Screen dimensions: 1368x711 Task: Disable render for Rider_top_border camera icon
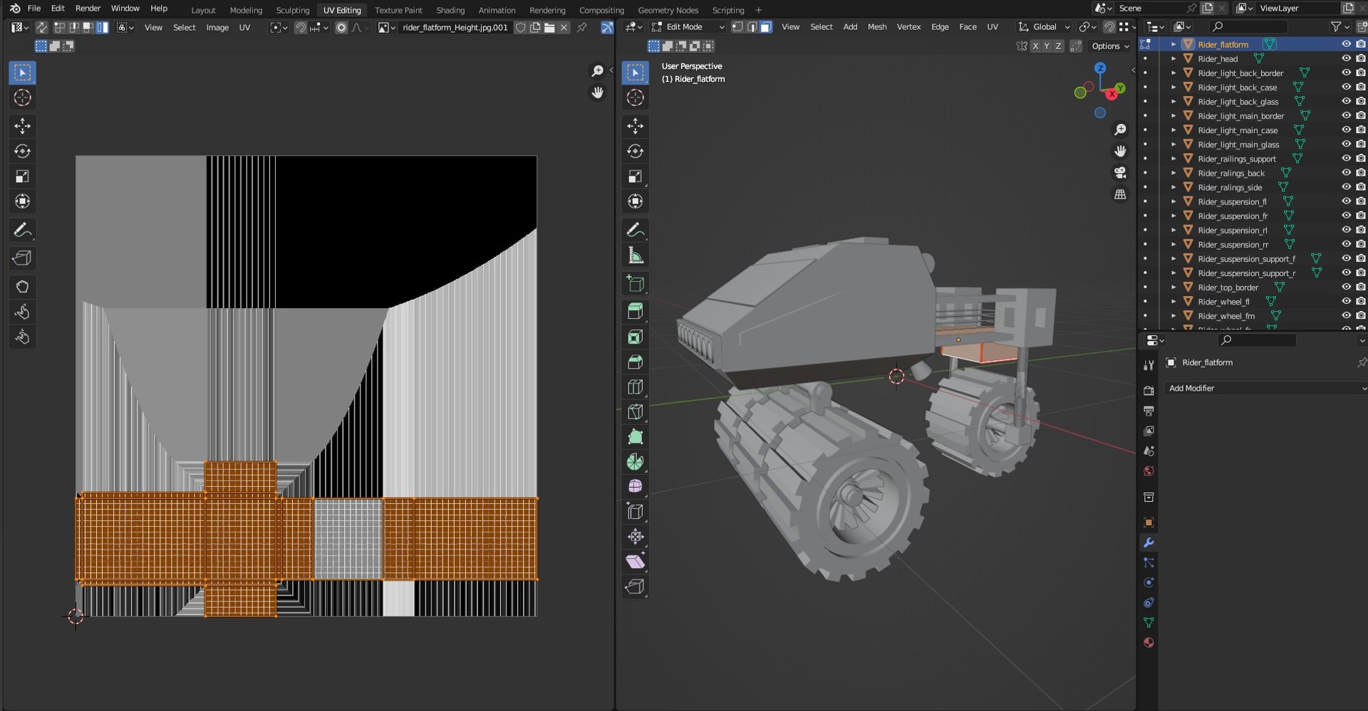[1360, 287]
